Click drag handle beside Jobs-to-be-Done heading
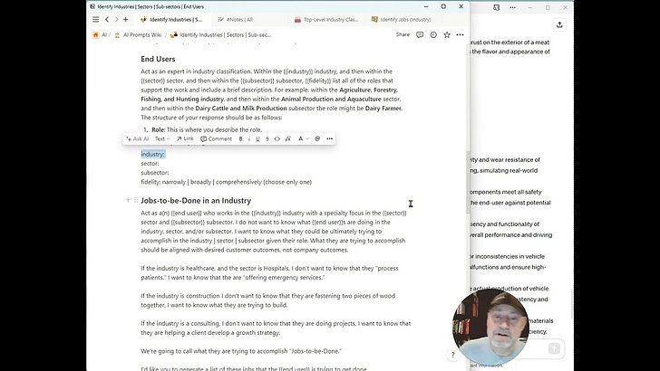The image size is (660, 371). [136, 200]
